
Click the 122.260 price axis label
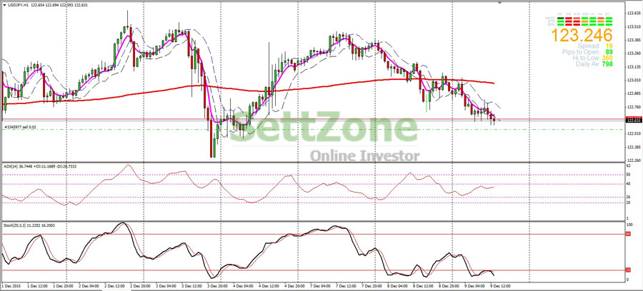pyautogui.click(x=634, y=161)
